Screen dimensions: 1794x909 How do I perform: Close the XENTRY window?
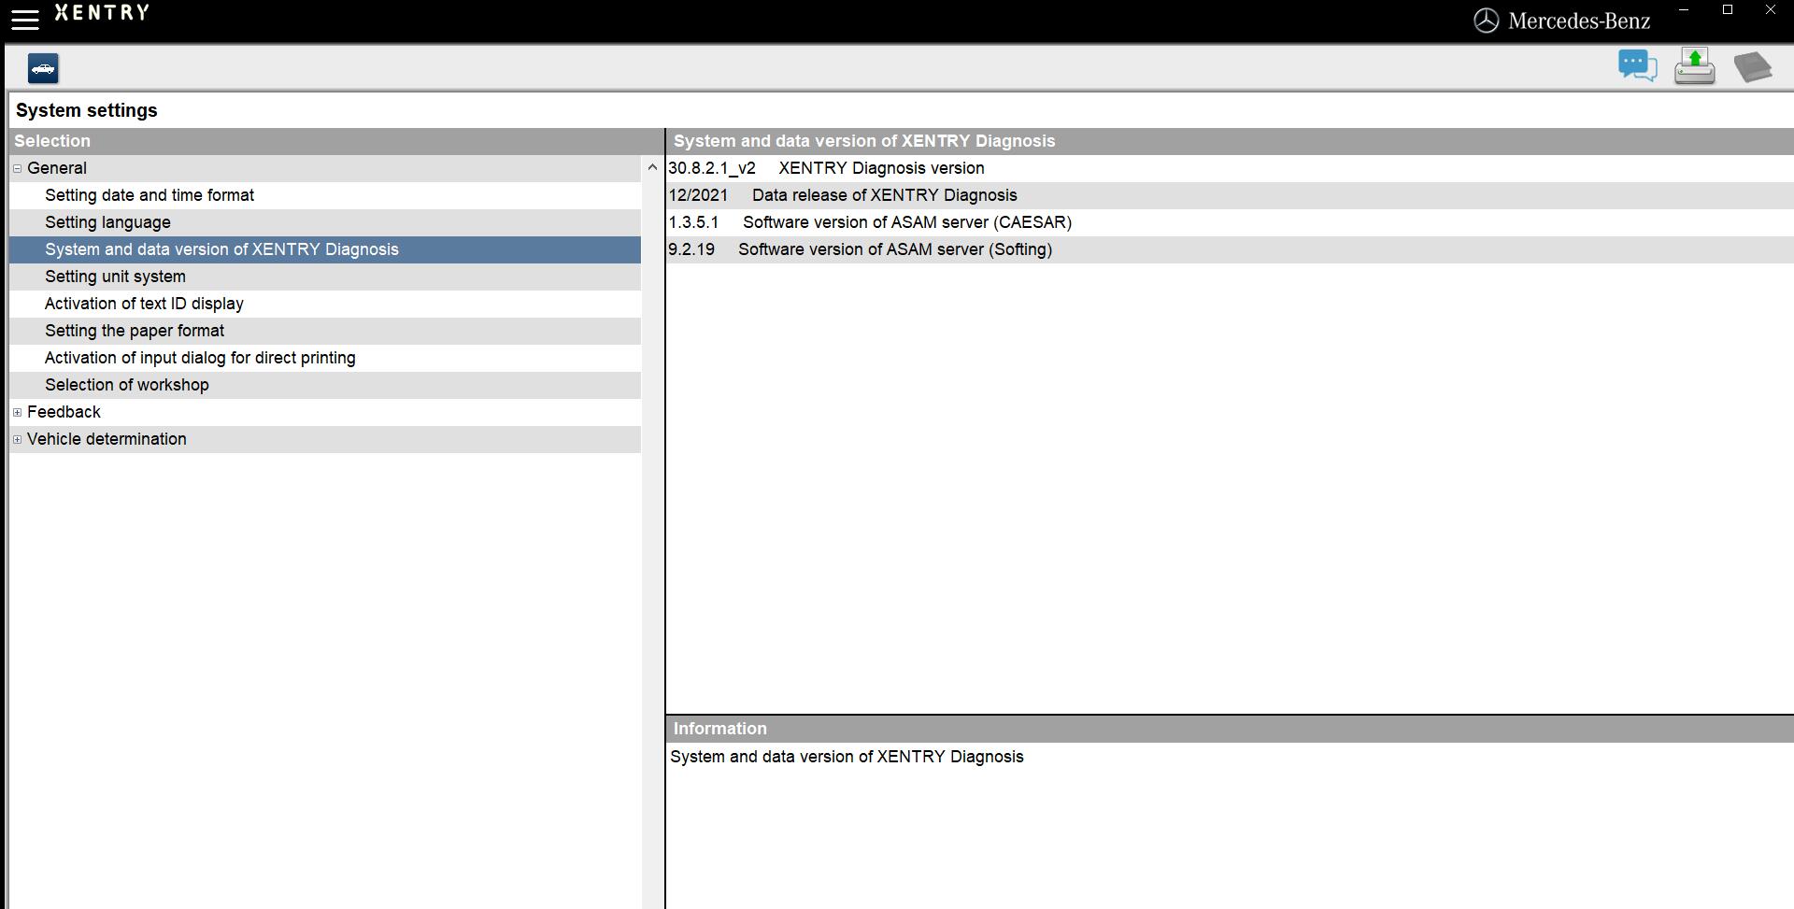[1770, 10]
